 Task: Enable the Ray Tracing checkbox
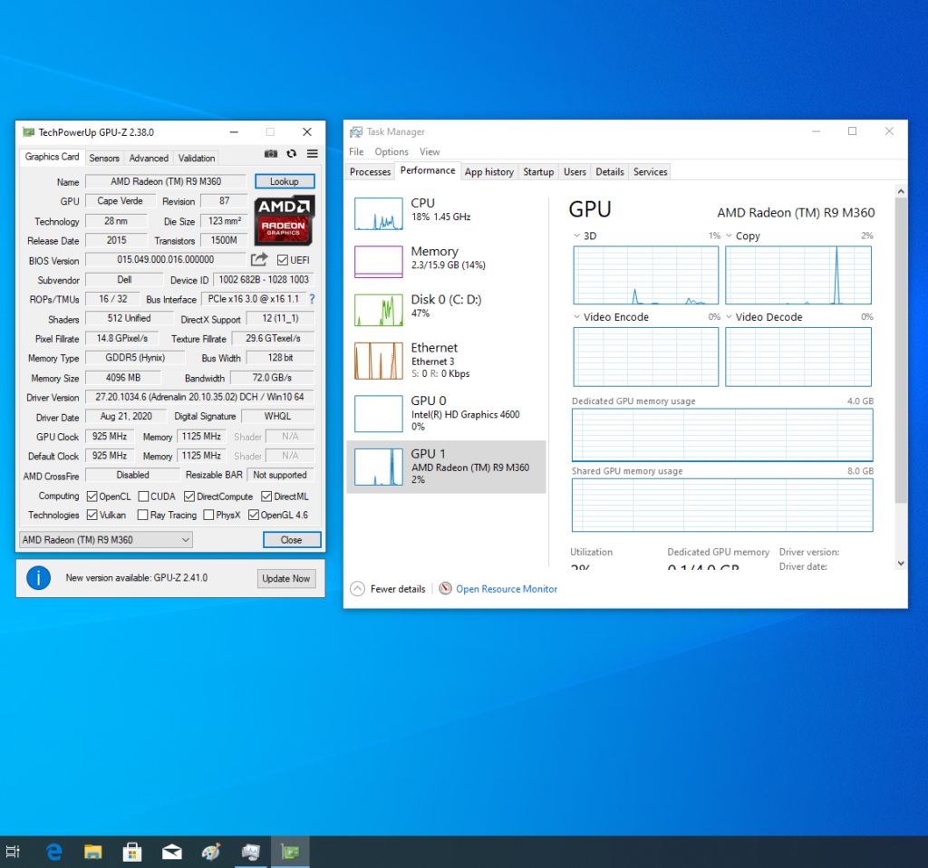click(x=144, y=515)
